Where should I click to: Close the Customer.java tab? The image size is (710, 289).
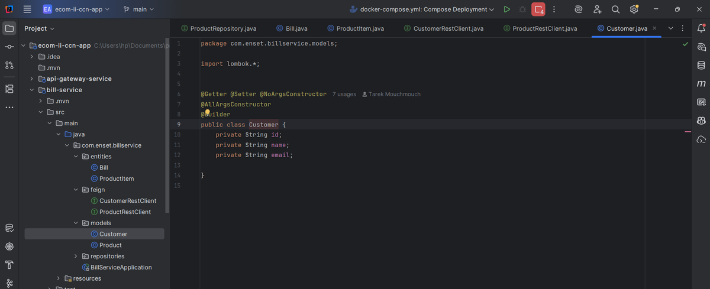[x=654, y=28]
